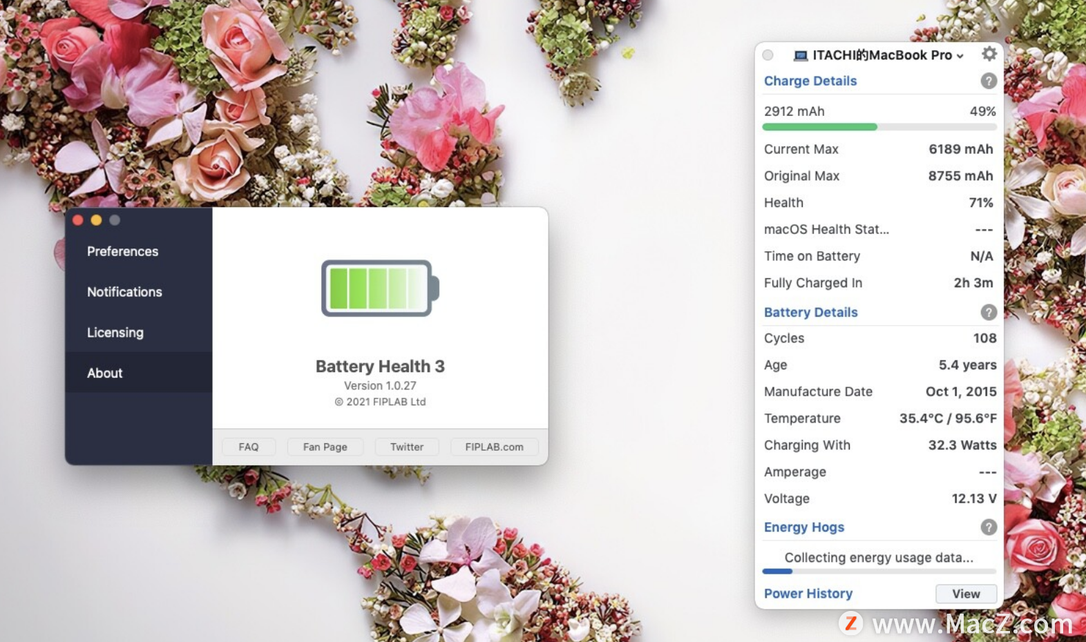This screenshot has height=642, width=1086.
Task: Click the Time on Battery label
Action: pos(812,256)
